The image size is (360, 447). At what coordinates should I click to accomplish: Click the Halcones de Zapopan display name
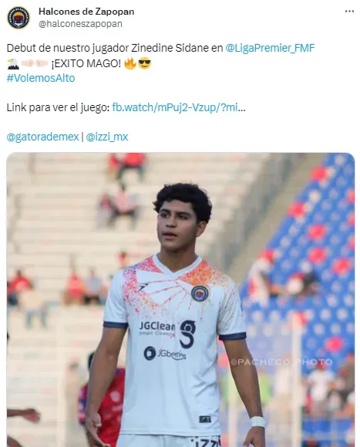pyautogui.click(x=86, y=12)
